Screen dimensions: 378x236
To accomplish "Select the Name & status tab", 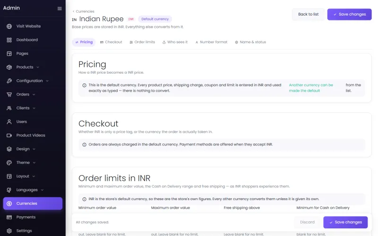I will click(250, 42).
